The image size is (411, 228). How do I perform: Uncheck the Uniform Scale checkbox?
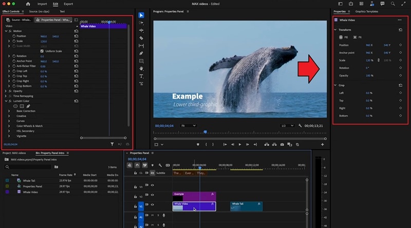42,51
